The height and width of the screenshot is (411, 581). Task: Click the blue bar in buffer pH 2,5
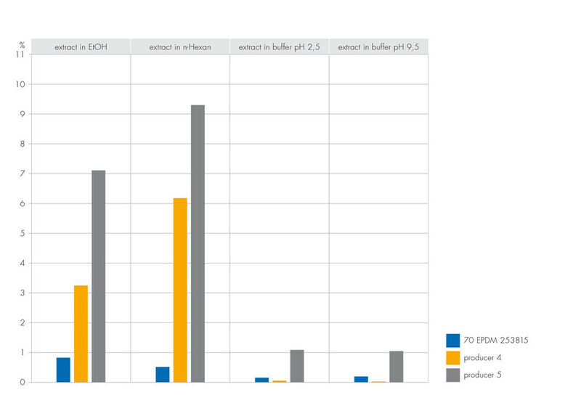pyautogui.click(x=261, y=380)
